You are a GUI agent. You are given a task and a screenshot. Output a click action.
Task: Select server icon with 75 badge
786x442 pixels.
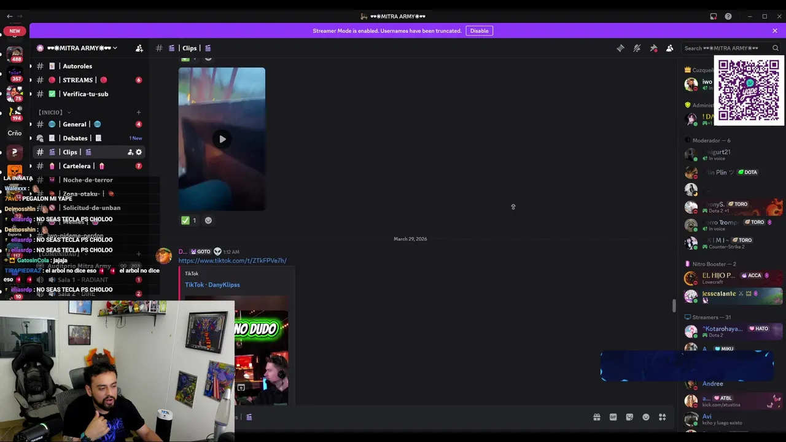15,93
